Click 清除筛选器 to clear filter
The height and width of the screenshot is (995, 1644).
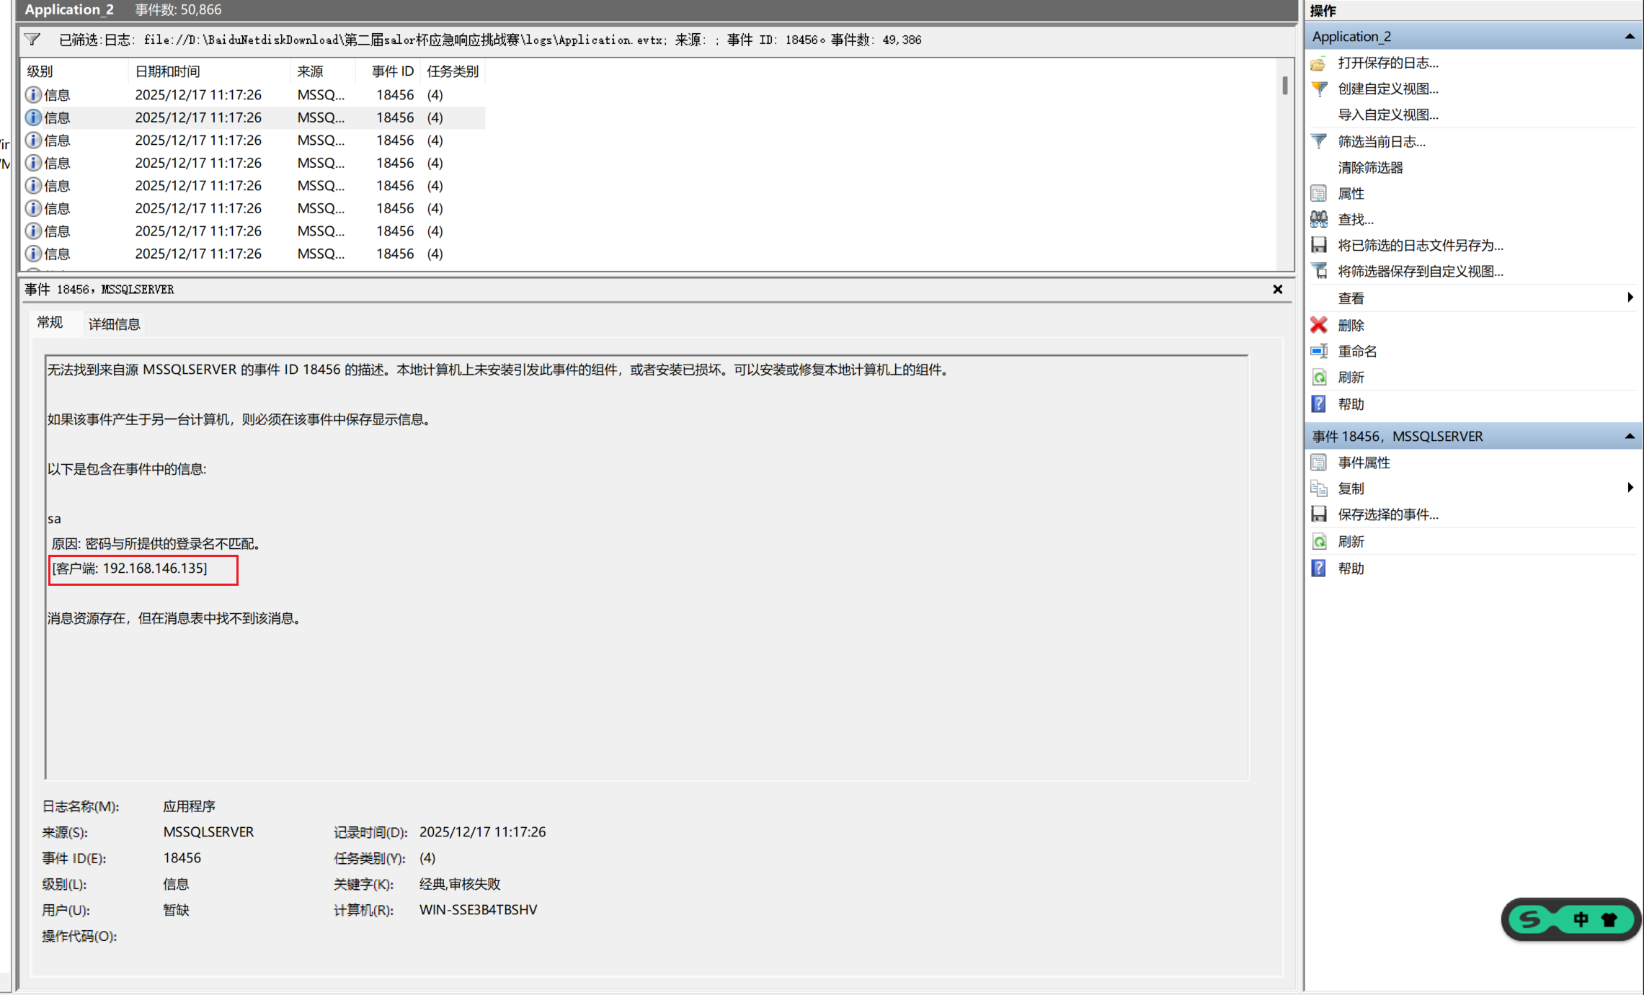click(x=1369, y=168)
